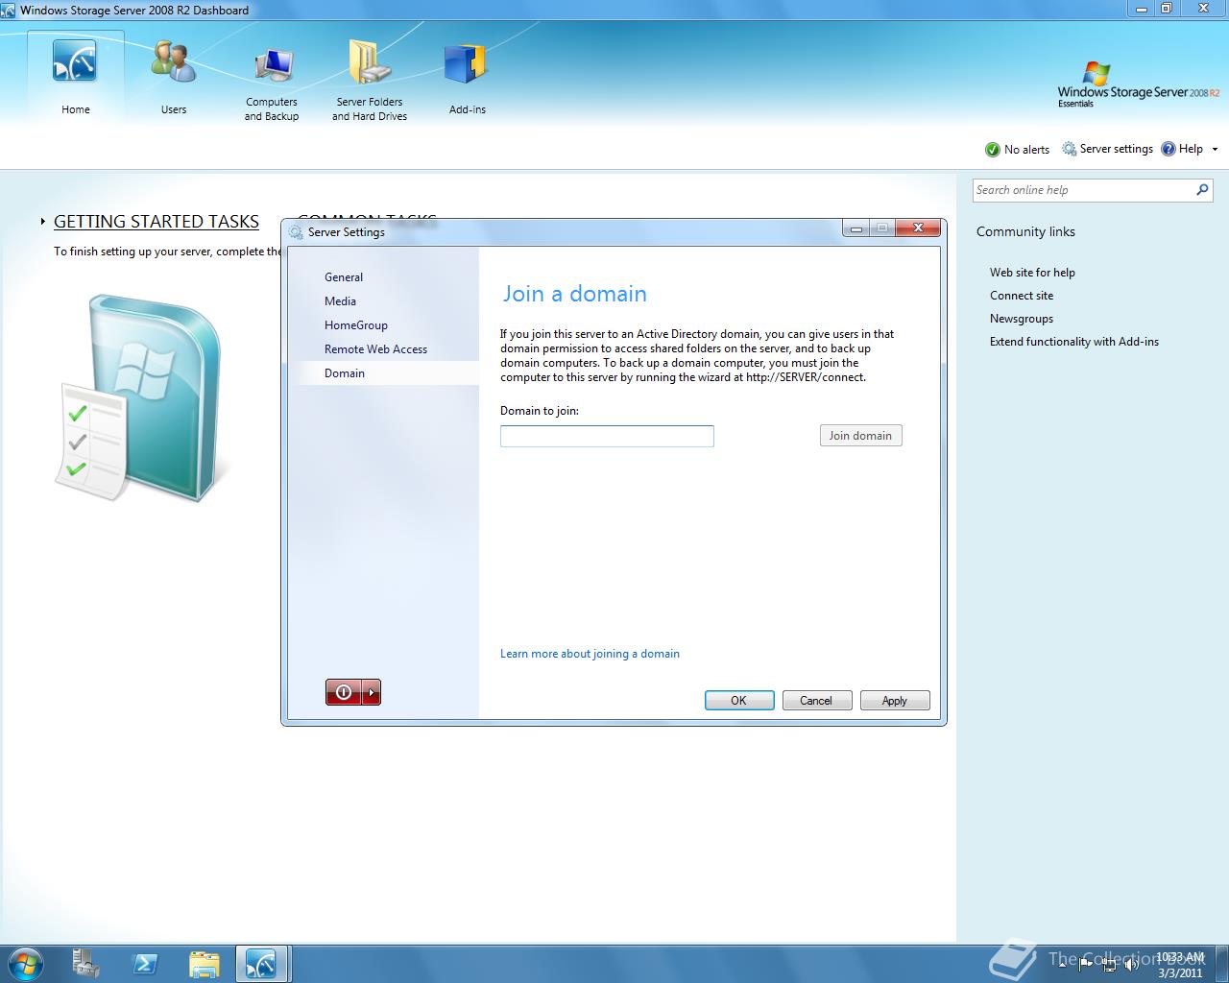The image size is (1229, 983).
Task: Open Windows Explorer from taskbar
Action: pos(204,964)
